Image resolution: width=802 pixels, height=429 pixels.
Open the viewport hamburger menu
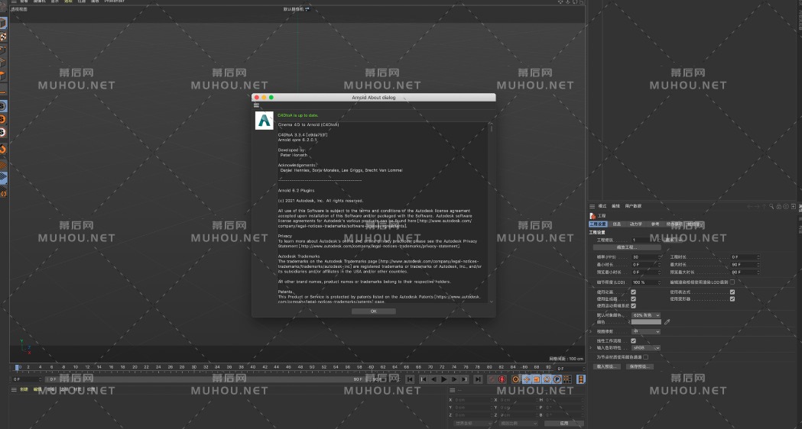tap(14, 2)
